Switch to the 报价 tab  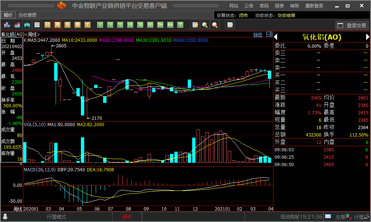tap(8, 15)
